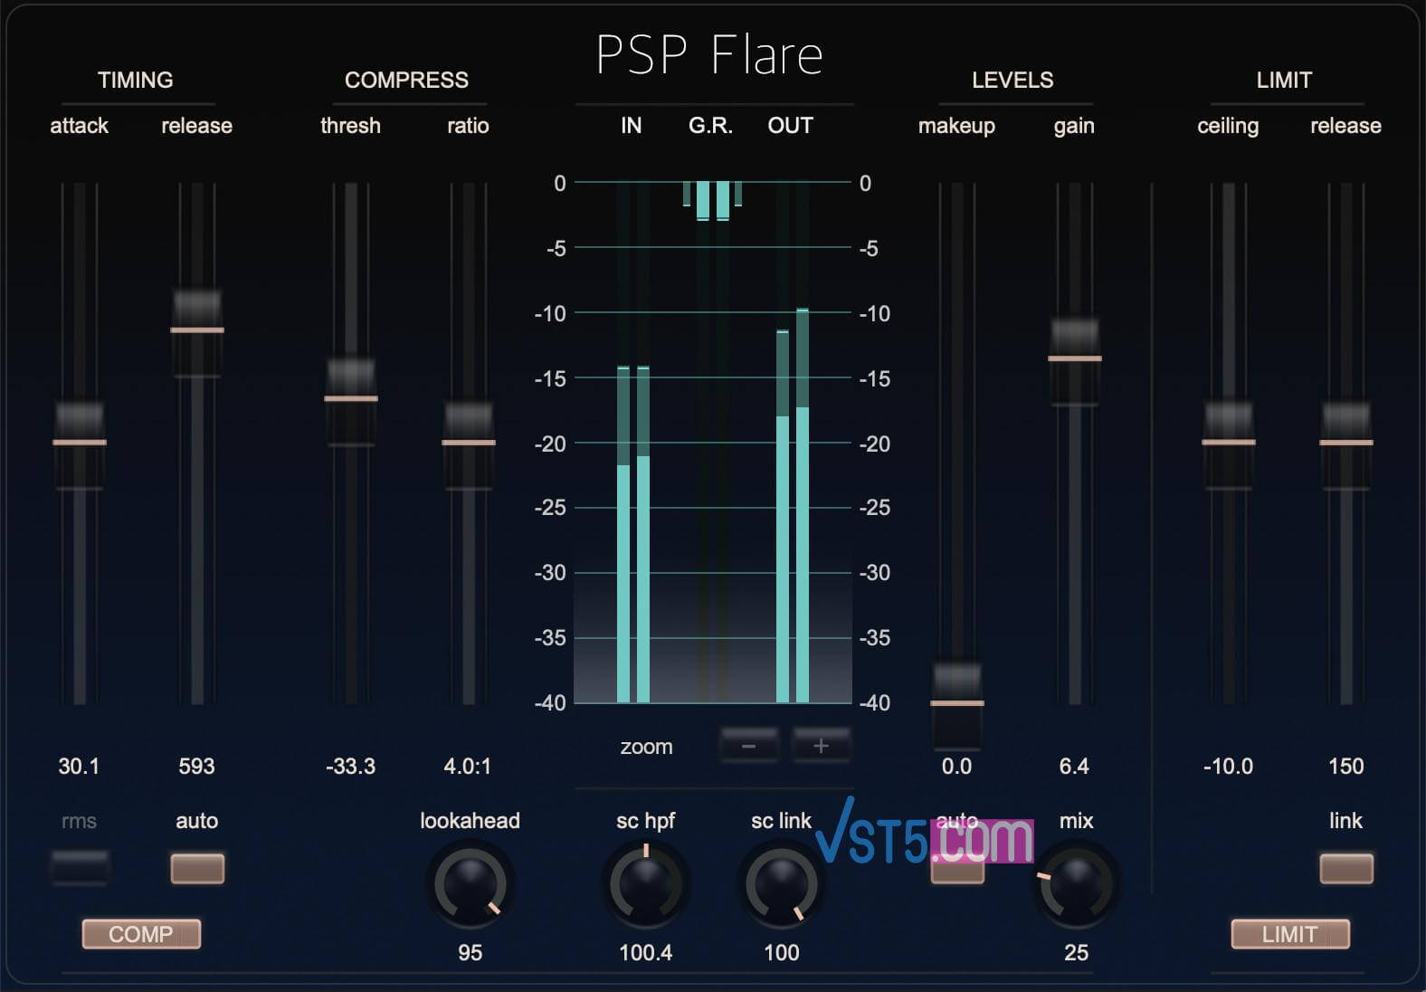
Task: Toggle the limiter link button
Action: click(x=1346, y=868)
